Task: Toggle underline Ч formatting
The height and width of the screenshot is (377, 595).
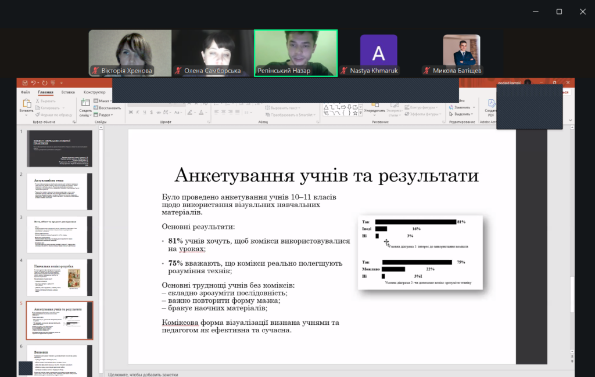Action: click(144, 112)
